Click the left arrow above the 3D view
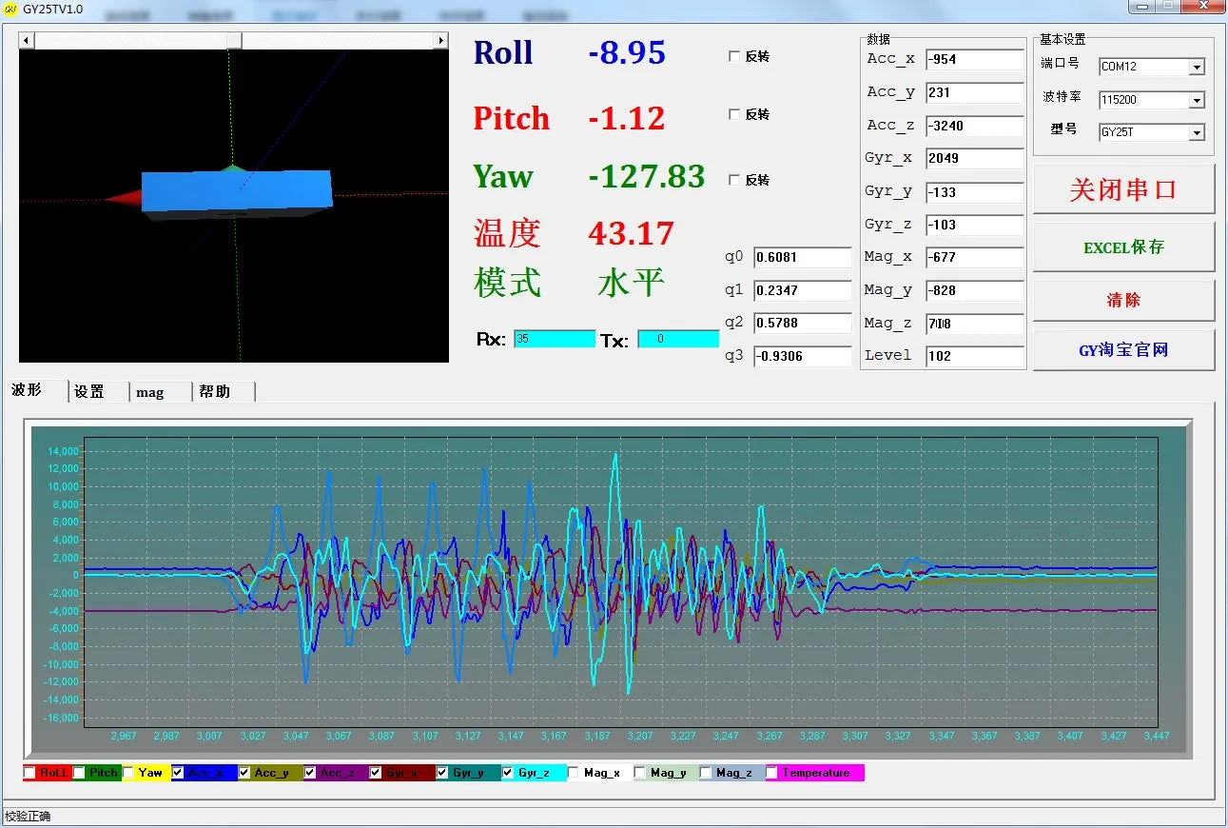1228x828 pixels. [27, 40]
